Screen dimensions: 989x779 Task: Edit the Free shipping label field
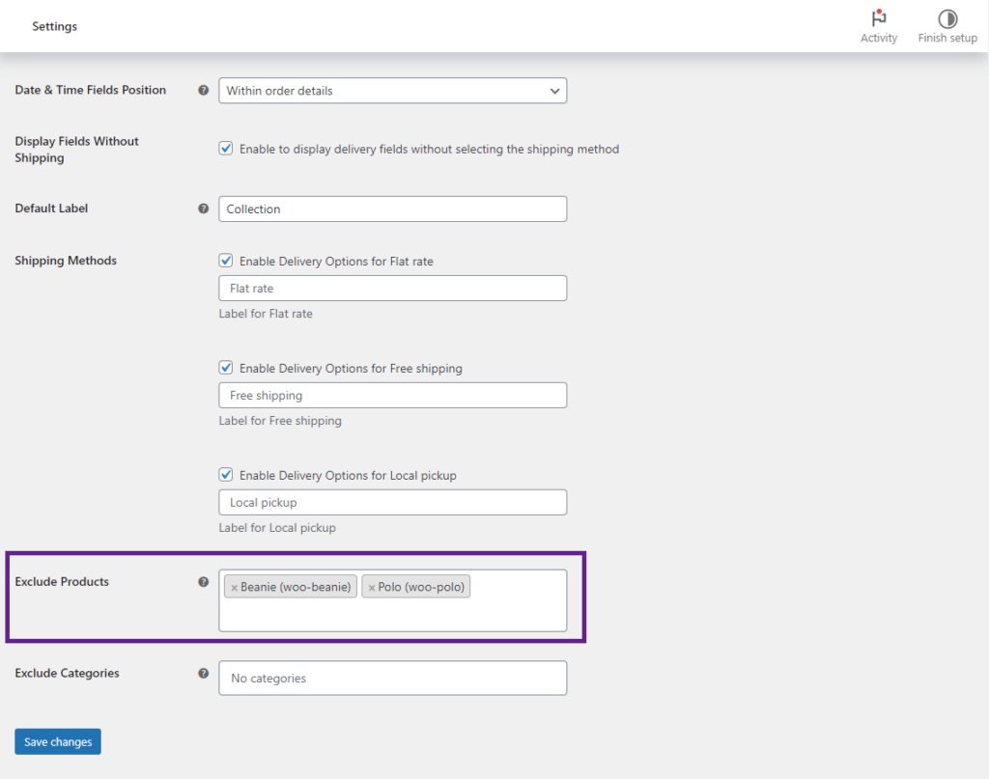[392, 395]
